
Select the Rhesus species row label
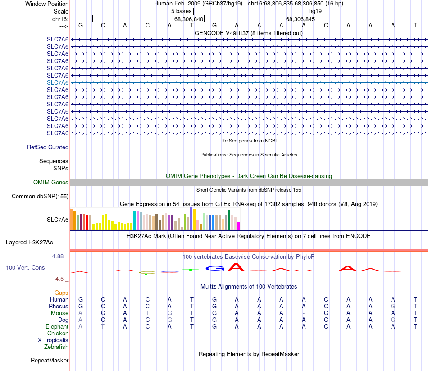coord(59,306)
